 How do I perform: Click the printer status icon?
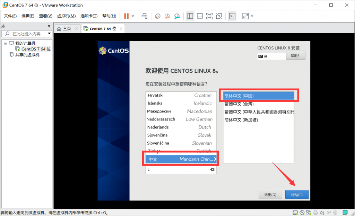click(315, 213)
